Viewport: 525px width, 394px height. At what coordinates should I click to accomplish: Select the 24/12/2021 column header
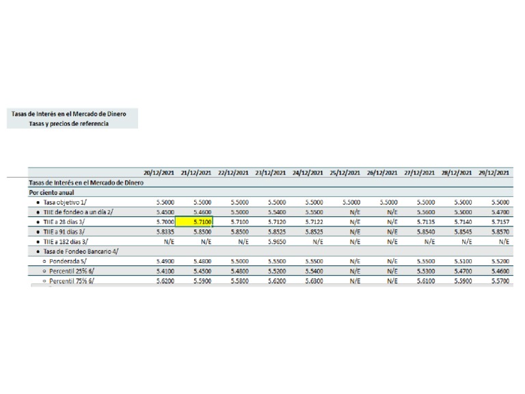(x=308, y=173)
